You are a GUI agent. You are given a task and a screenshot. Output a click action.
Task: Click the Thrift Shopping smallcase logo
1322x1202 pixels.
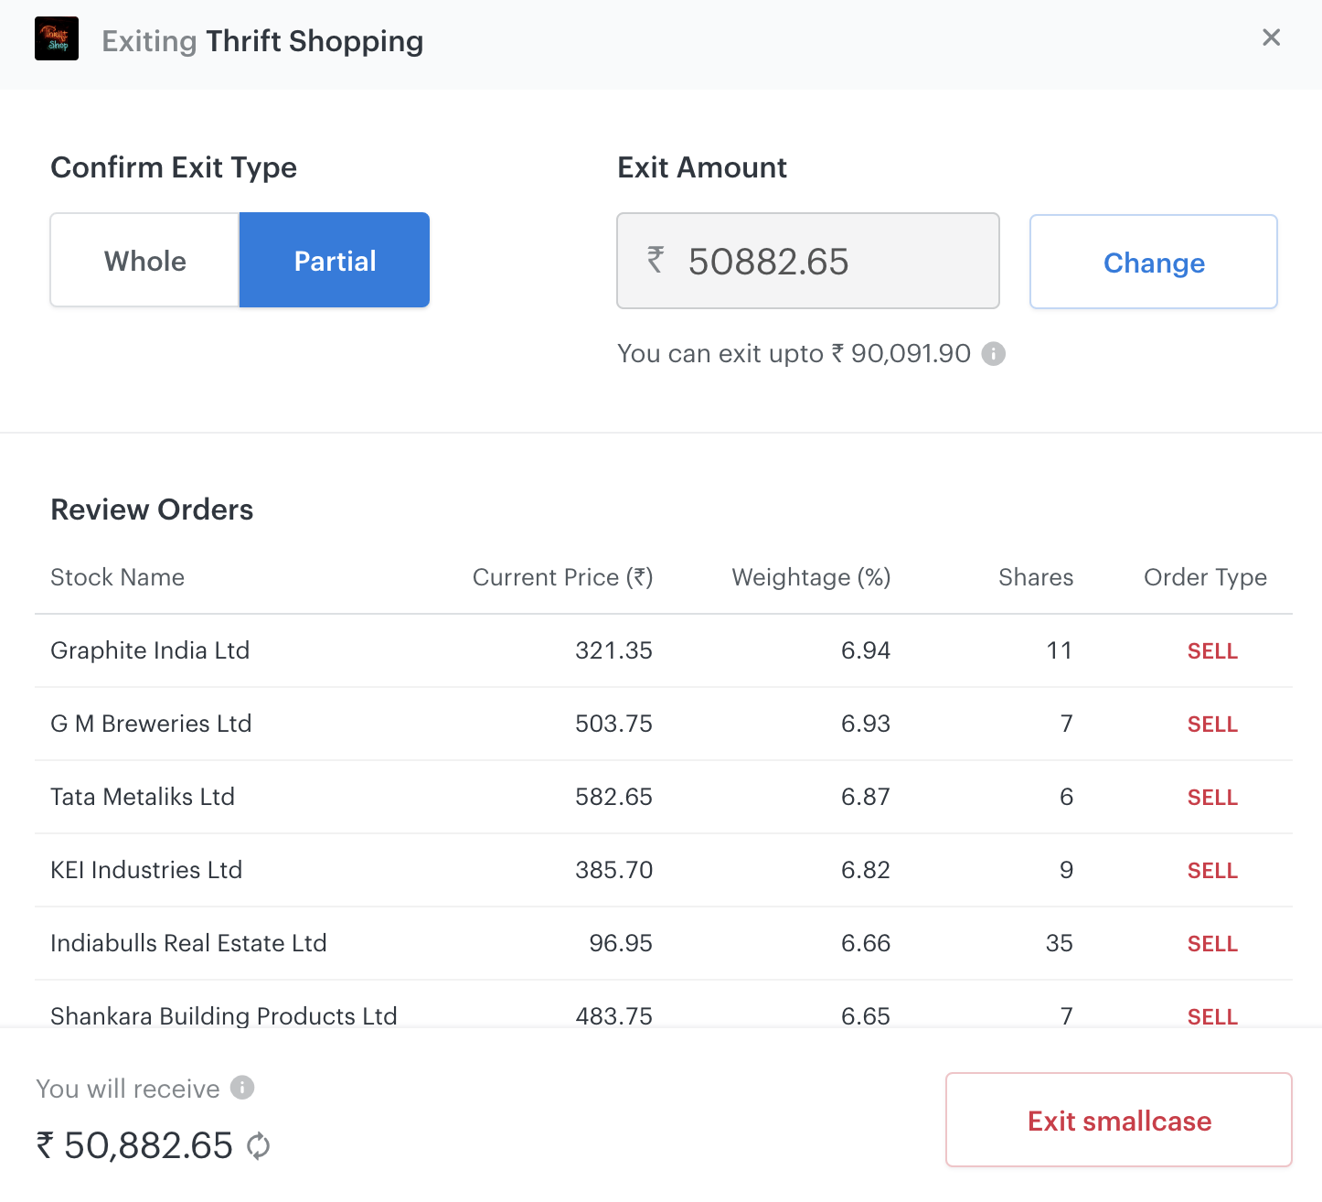tap(57, 38)
